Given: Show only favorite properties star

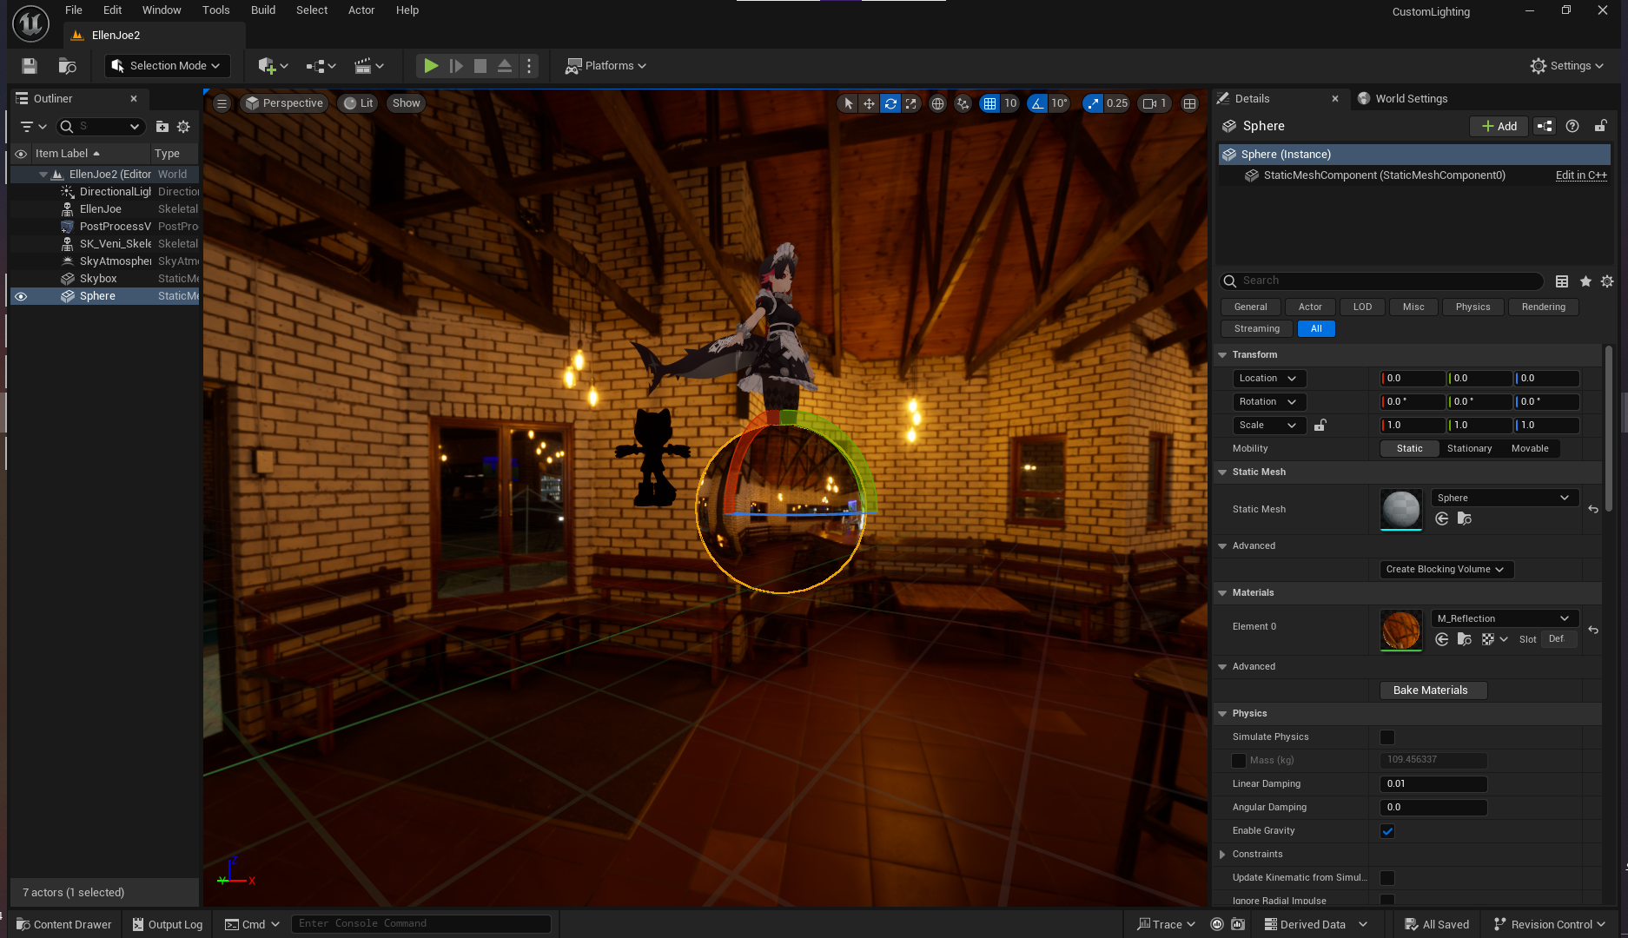Looking at the screenshot, I should tap(1585, 281).
